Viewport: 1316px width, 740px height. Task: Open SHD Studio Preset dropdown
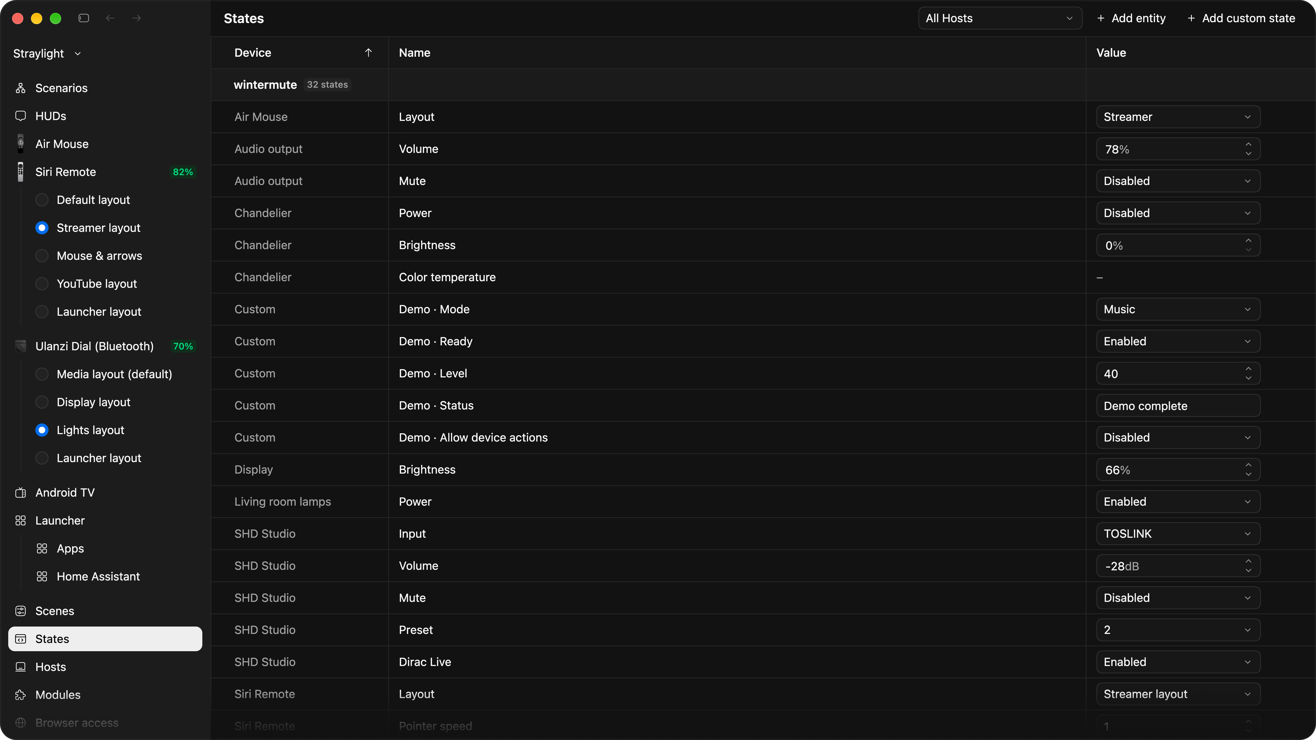pos(1178,630)
